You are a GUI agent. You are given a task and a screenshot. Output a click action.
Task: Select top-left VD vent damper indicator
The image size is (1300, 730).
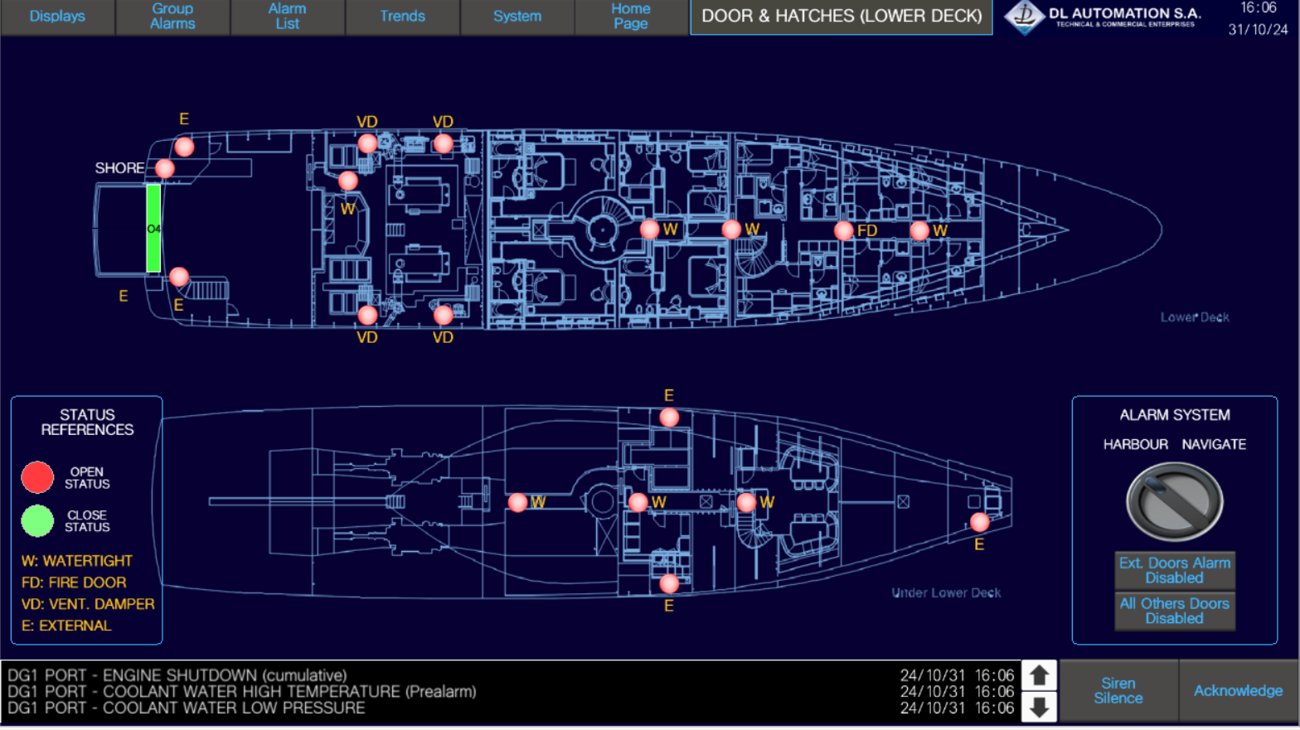367,143
